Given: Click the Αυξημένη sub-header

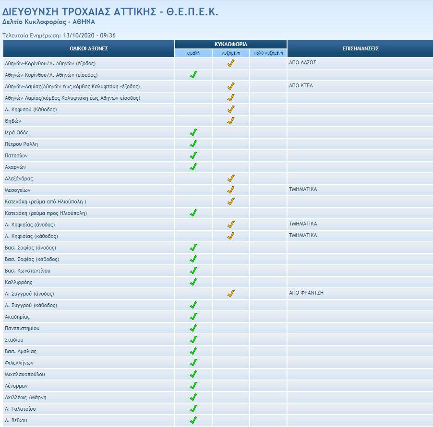Looking at the screenshot, I should (x=231, y=53).
